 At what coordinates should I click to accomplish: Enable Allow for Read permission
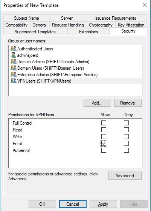point(104,130)
